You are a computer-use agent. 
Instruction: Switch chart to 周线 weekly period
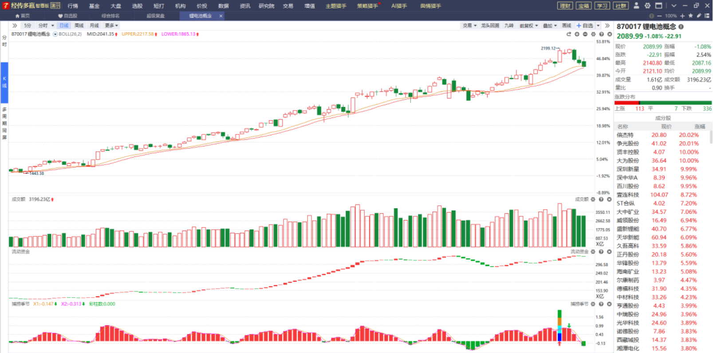click(x=79, y=26)
